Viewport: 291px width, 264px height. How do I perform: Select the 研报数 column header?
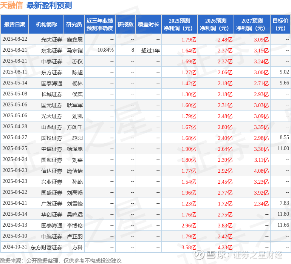(125, 24)
